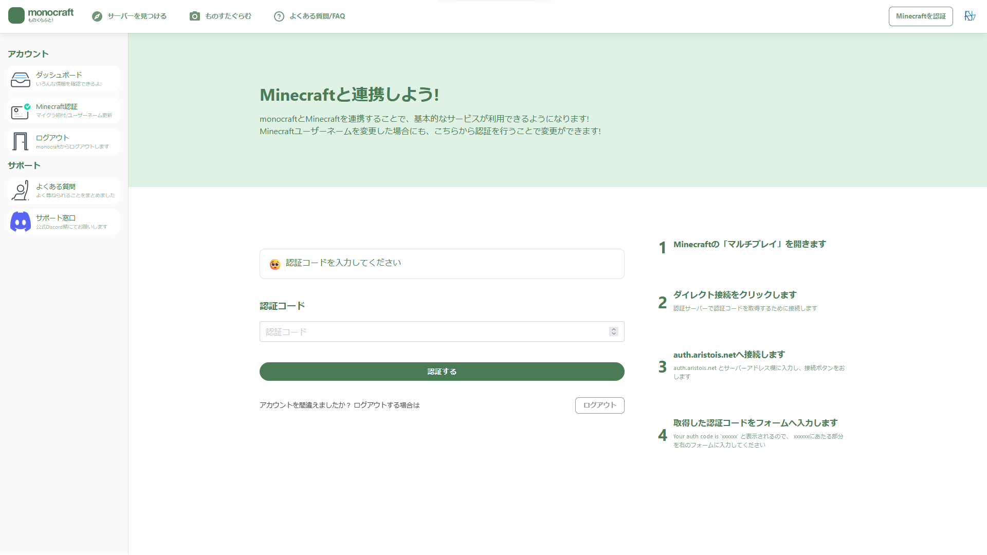
Task: Click the spinner arrows in 認証コード field
Action: point(613,332)
